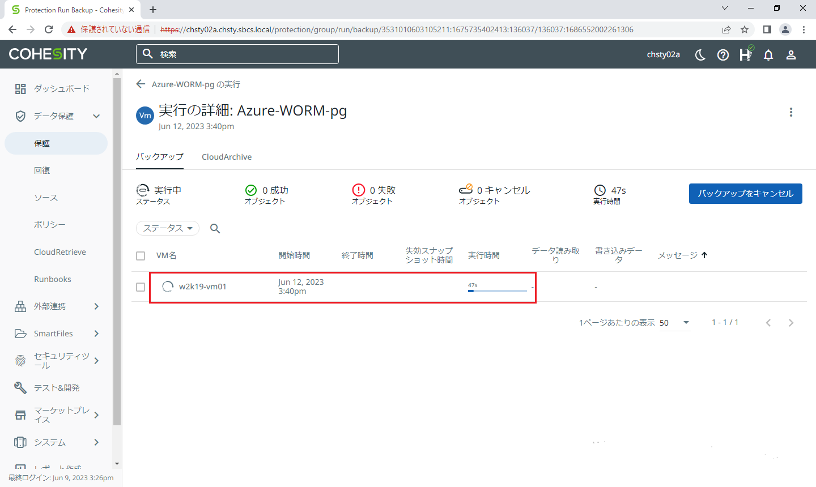This screenshot has width=816, height=487.
Task: Open the ステータス filter dropdown
Action: tap(168, 228)
